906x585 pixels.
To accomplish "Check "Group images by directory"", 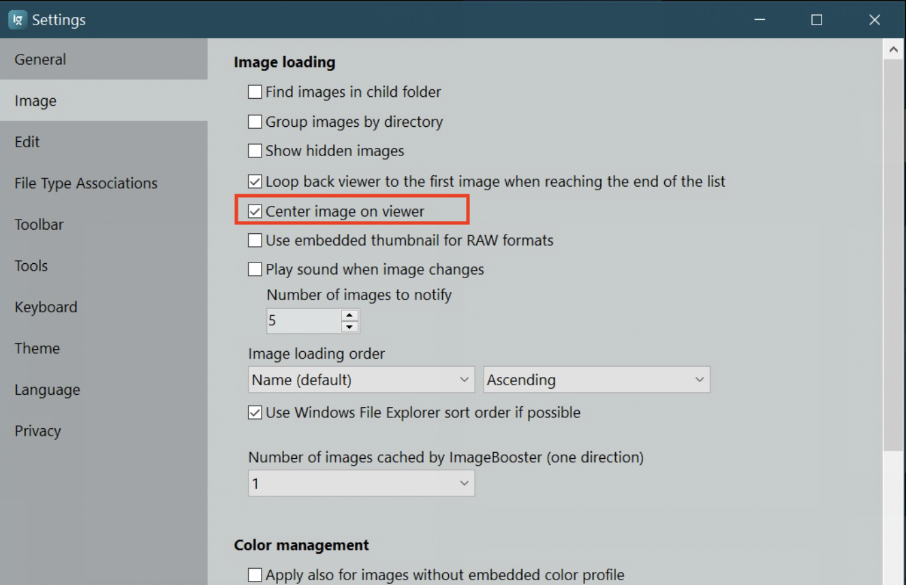I will point(255,121).
